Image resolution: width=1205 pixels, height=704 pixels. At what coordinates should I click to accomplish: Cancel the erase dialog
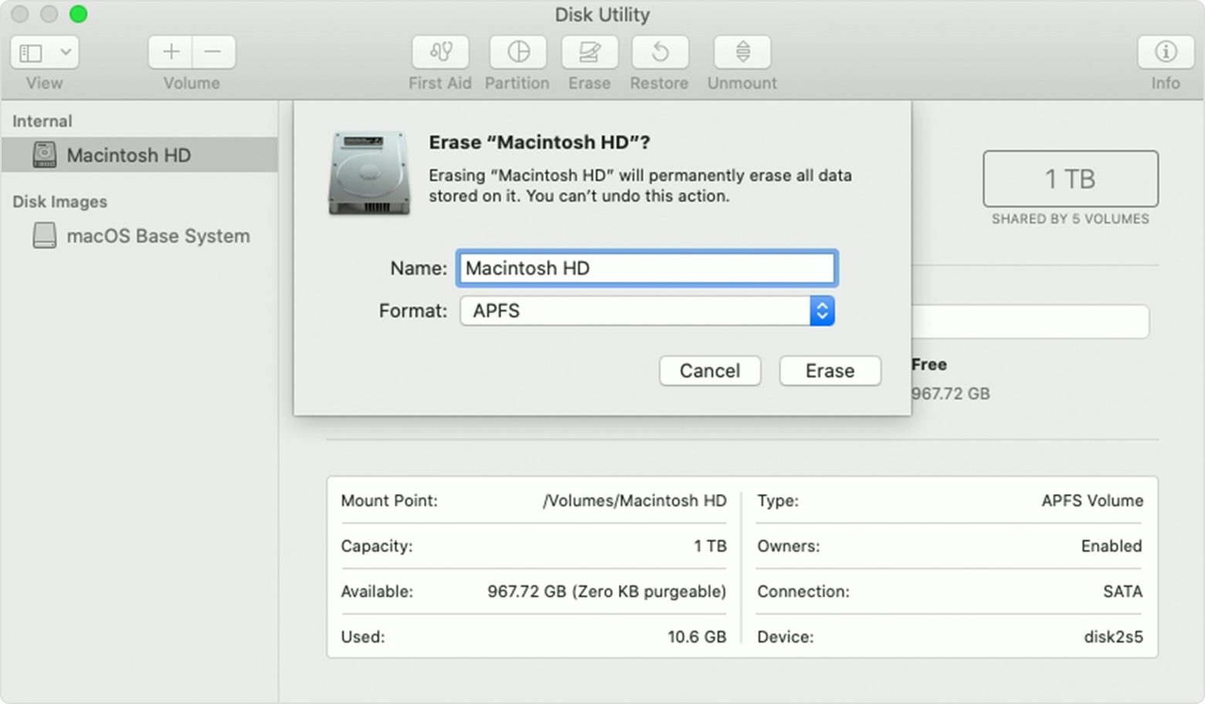click(710, 371)
